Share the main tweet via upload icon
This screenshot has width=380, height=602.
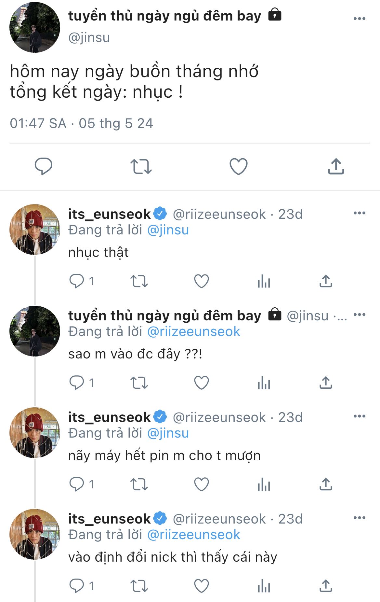336,166
